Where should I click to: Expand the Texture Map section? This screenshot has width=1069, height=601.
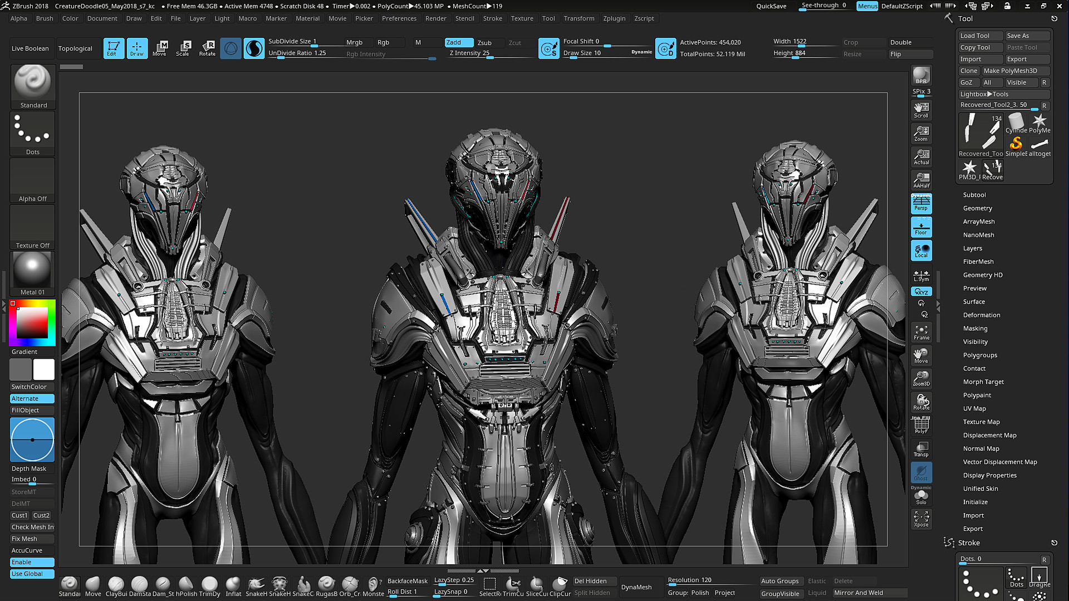[x=981, y=422]
